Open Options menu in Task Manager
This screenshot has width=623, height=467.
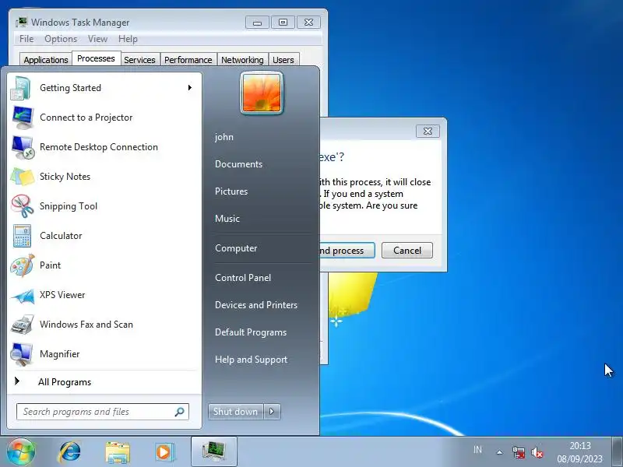(x=61, y=39)
